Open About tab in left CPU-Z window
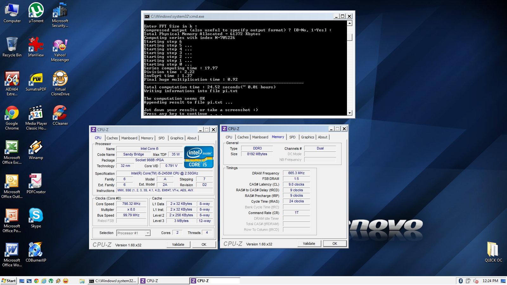The height and width of the screenshot is (285, 507). tap(192, 138)
